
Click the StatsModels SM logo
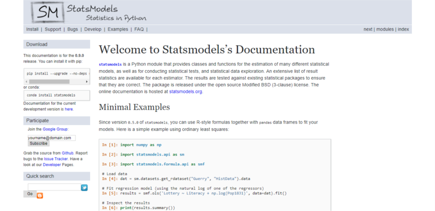pos(48,13)
